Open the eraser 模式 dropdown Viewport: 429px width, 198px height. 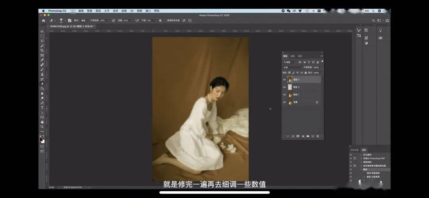coord(84,21)
